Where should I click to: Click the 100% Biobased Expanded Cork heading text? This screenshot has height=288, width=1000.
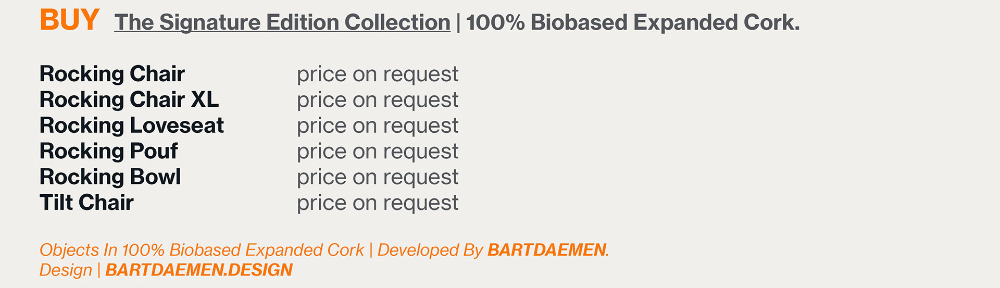coord(632,22)
